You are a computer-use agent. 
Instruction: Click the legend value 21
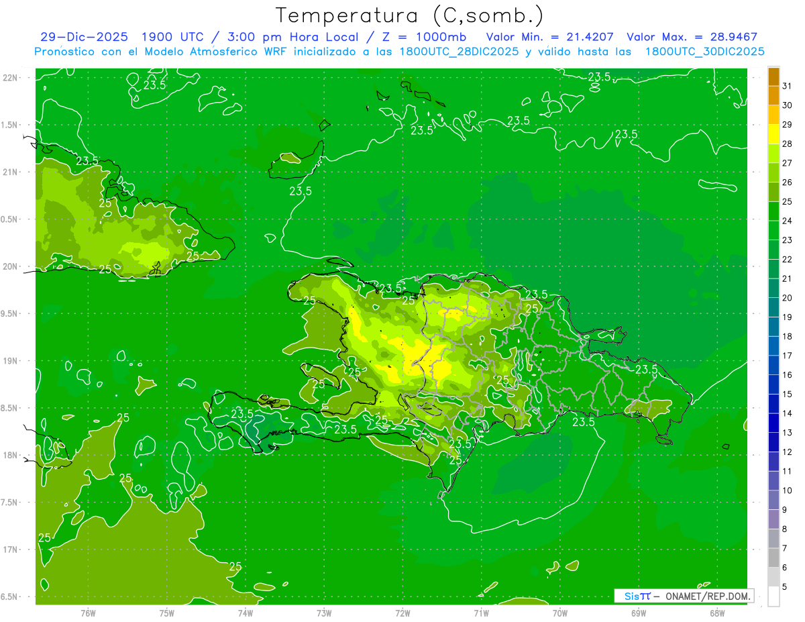(x=788, y=278)
